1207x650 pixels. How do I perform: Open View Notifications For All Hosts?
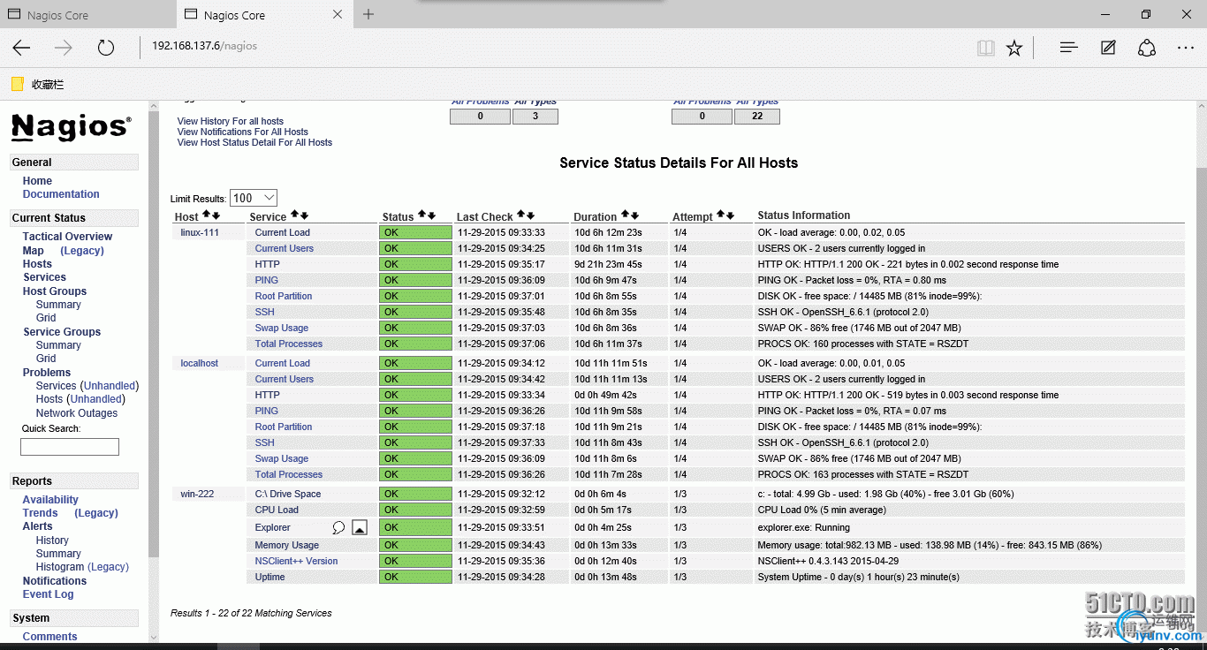pyautogui.click(x=243, y=132)
